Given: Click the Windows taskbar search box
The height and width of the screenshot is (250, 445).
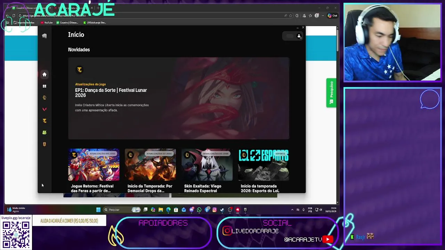Looking at the screenshot, I should click(122, 209).
